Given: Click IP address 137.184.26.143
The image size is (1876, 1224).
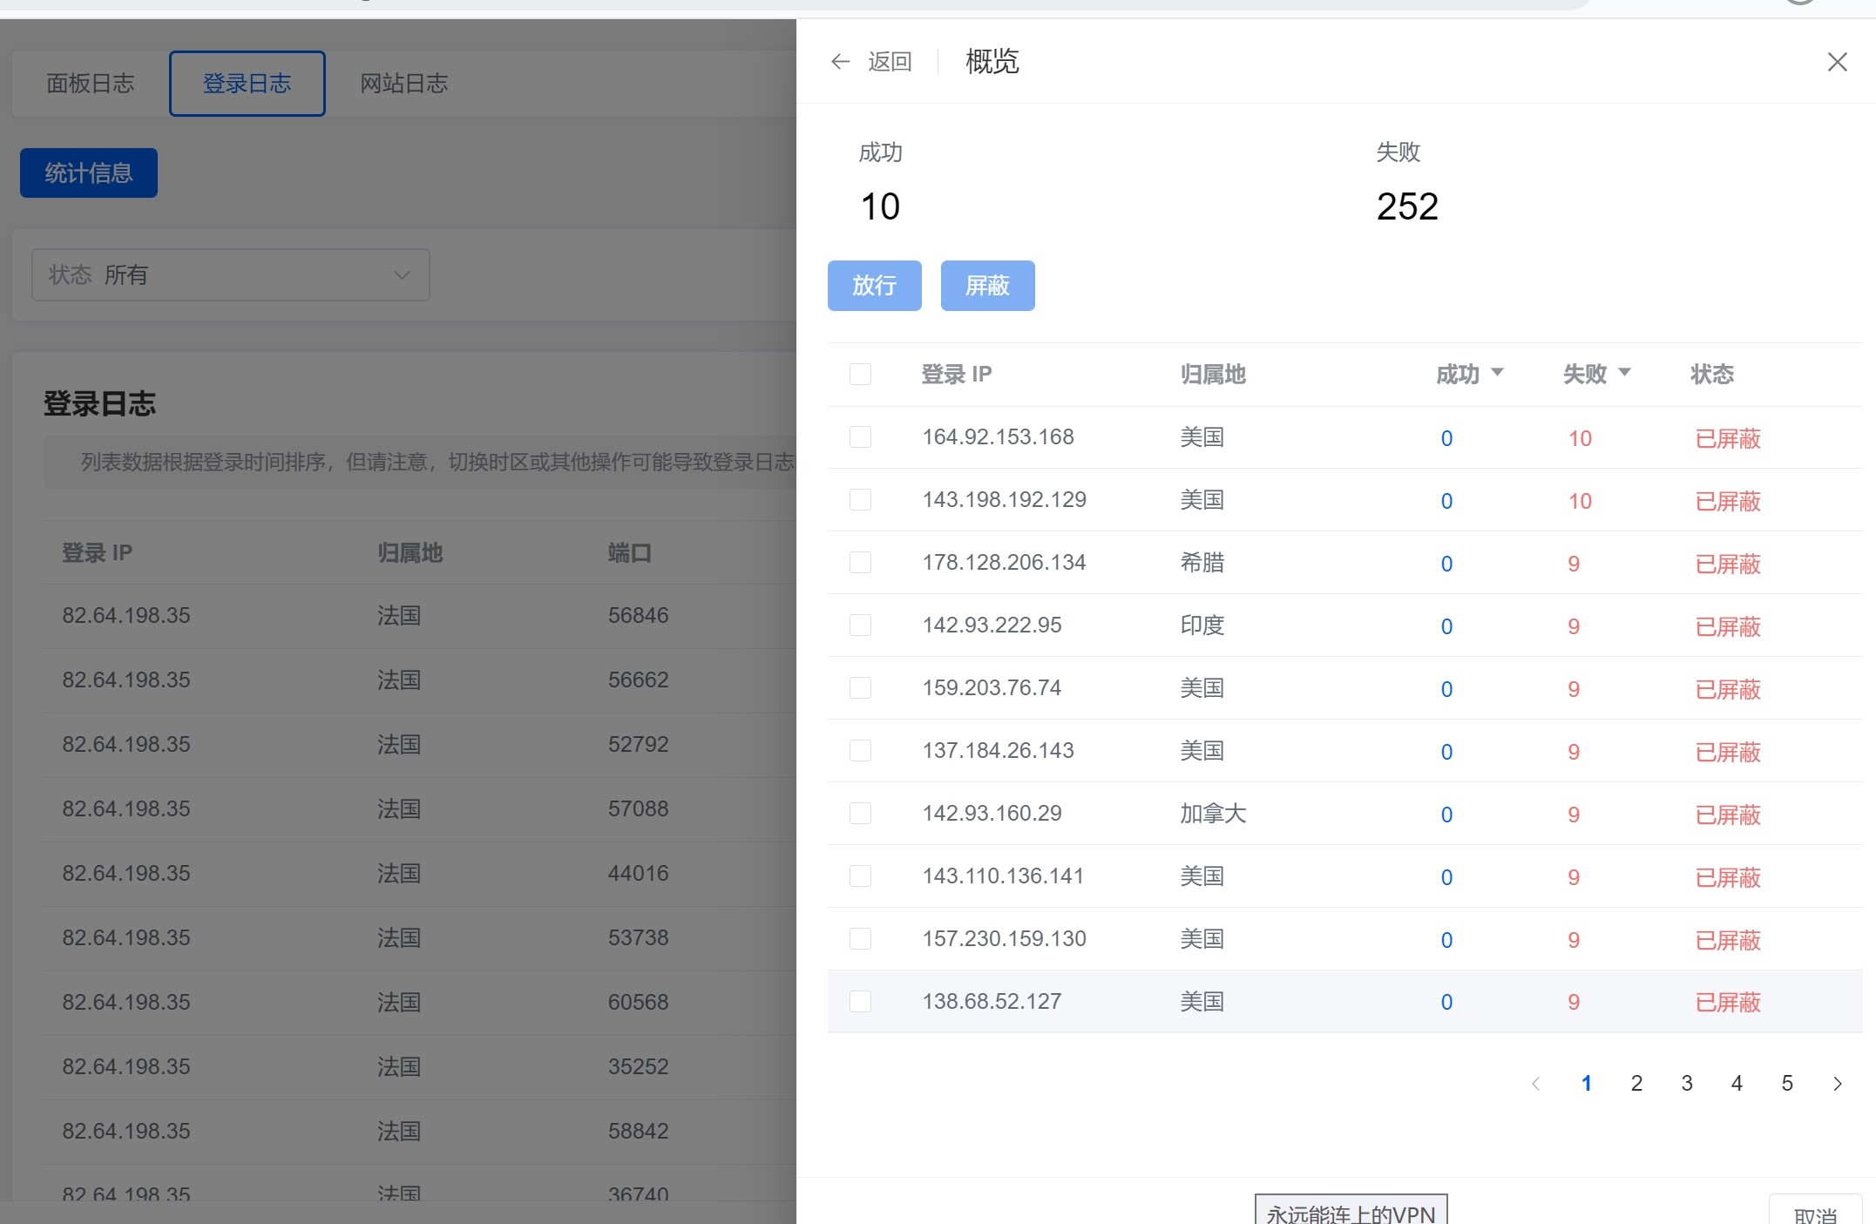Looking at the screenshot, I should click(999, 751).
